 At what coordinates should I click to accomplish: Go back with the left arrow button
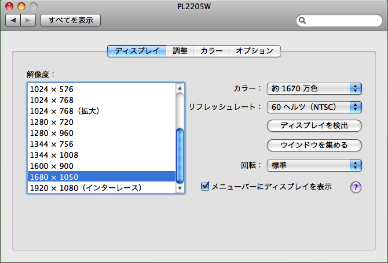click(x=13, y=20)
